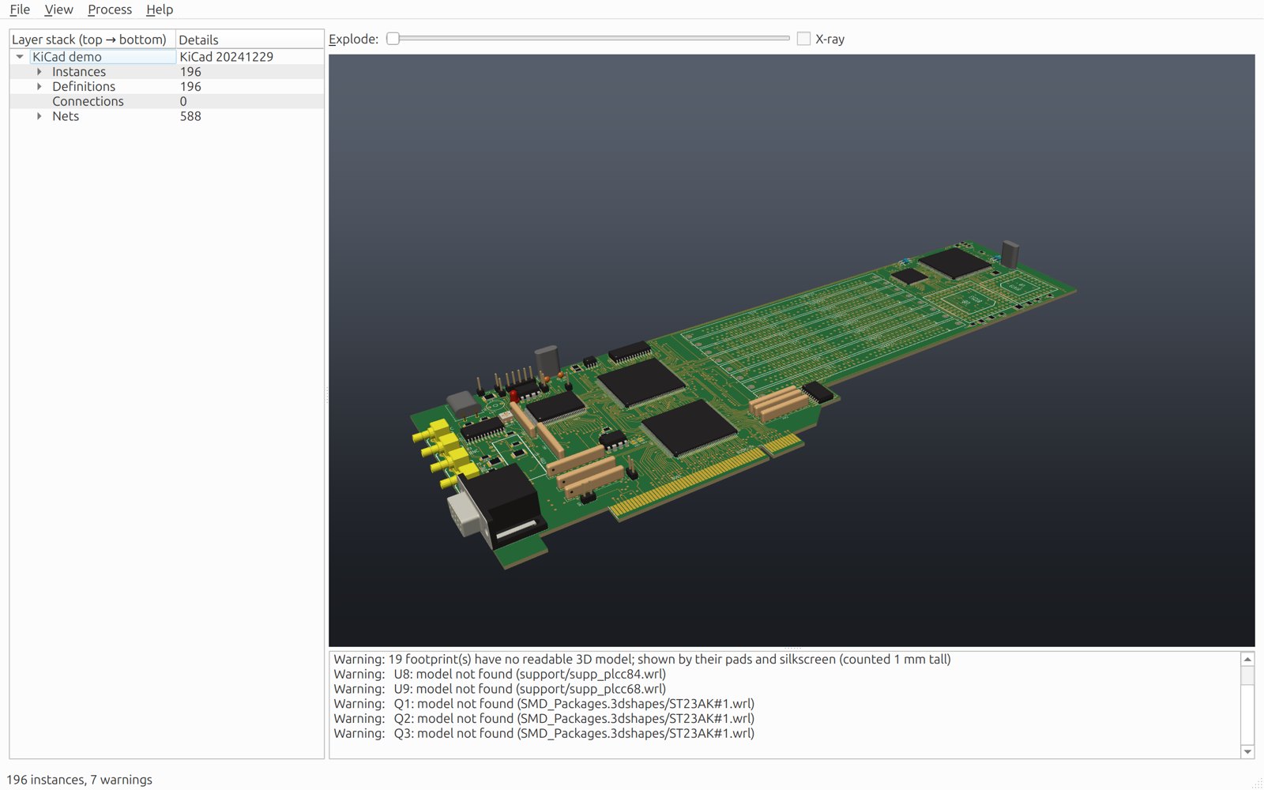Expand the Instances tree node
The width and height of the screenshot is (1264, 790).
pyautogui.click(x=39, y=72)
